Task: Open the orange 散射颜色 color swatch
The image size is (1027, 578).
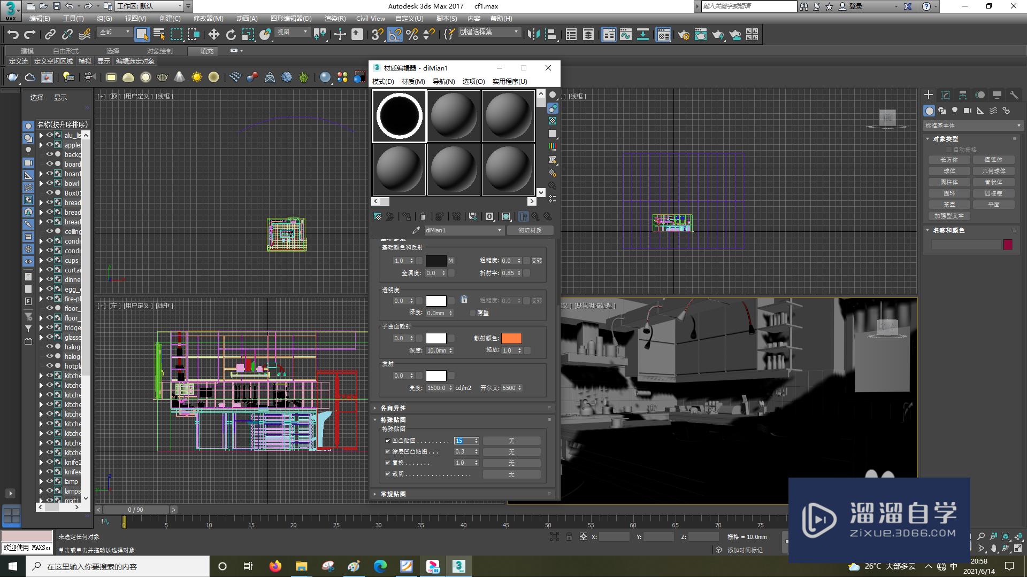Action: coord(511,338)
